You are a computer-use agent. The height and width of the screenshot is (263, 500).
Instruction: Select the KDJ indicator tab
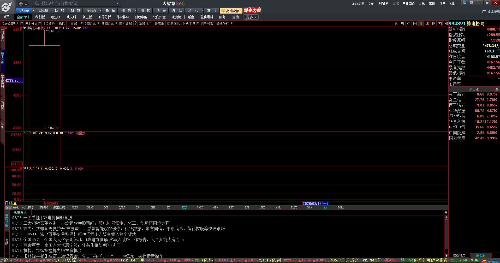click(x=184, y=207)
